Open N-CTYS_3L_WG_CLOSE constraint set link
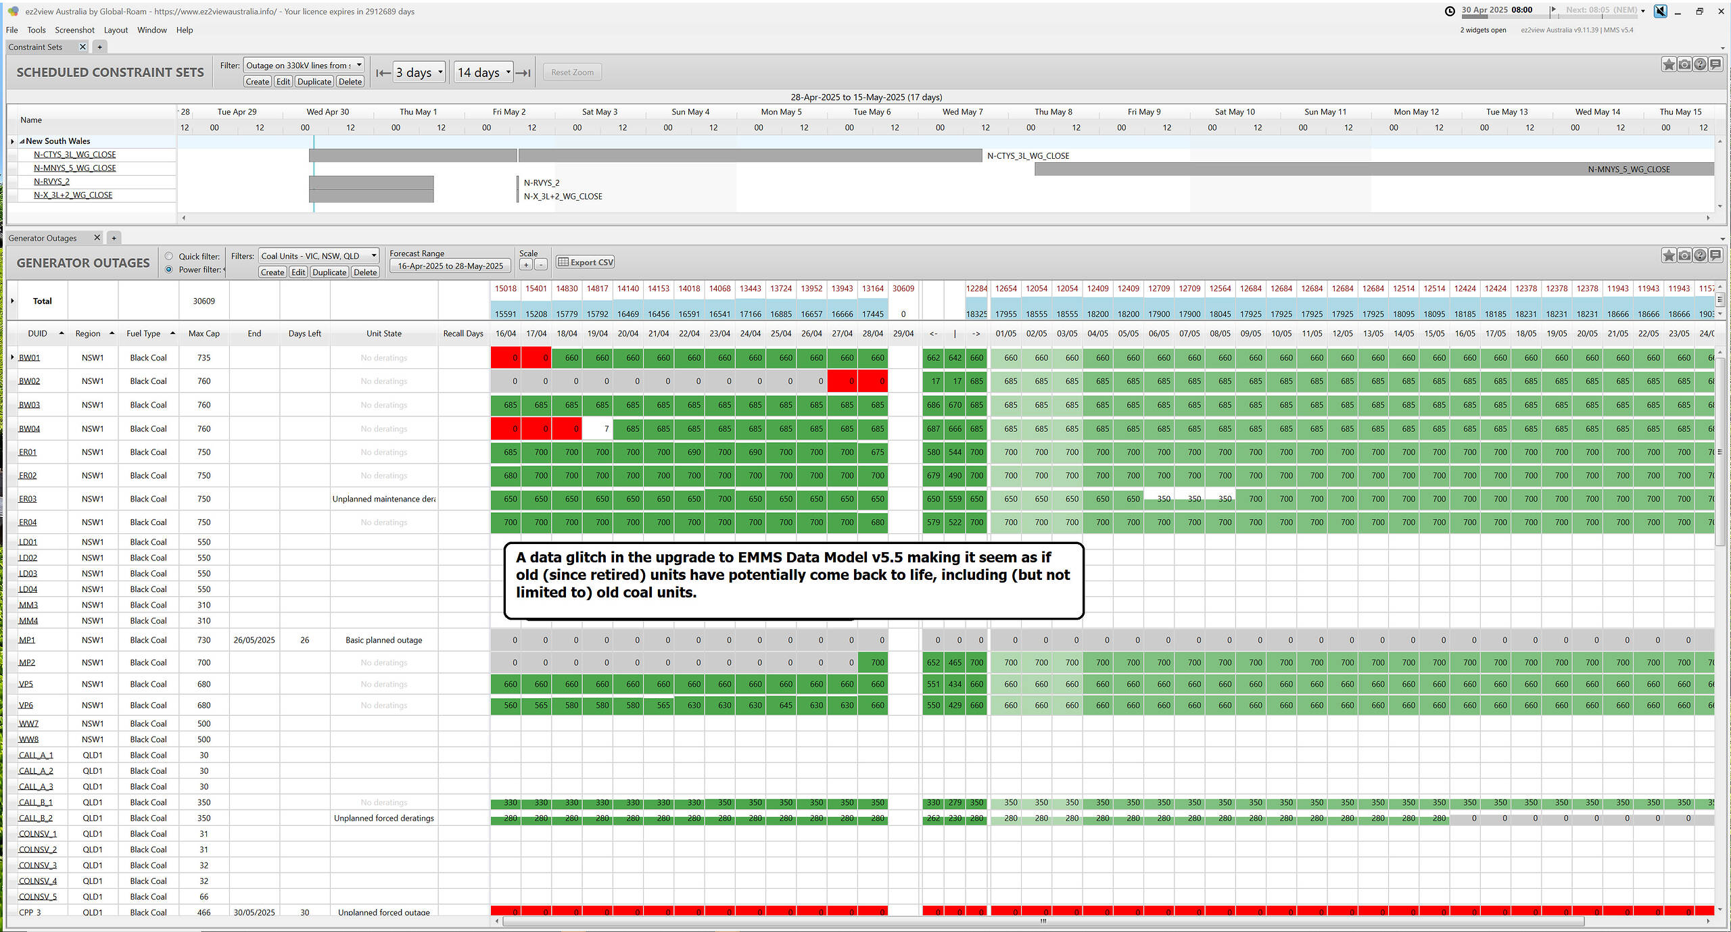This screenshot has height=932, width=1731. pyautogui.click(x=75, y=155)
